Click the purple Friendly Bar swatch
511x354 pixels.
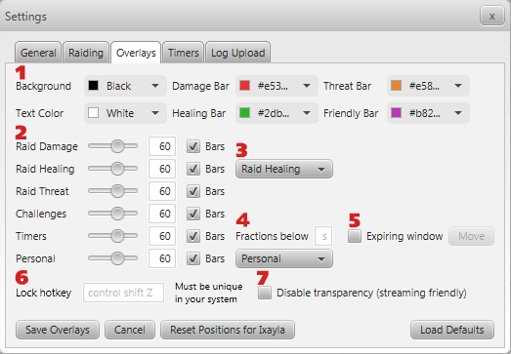pyautogui.click(x=396, y=113)
